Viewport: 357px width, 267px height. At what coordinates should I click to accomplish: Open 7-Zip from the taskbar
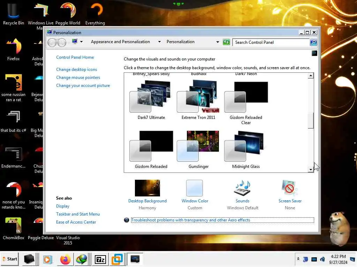click(x=100, y=259)
